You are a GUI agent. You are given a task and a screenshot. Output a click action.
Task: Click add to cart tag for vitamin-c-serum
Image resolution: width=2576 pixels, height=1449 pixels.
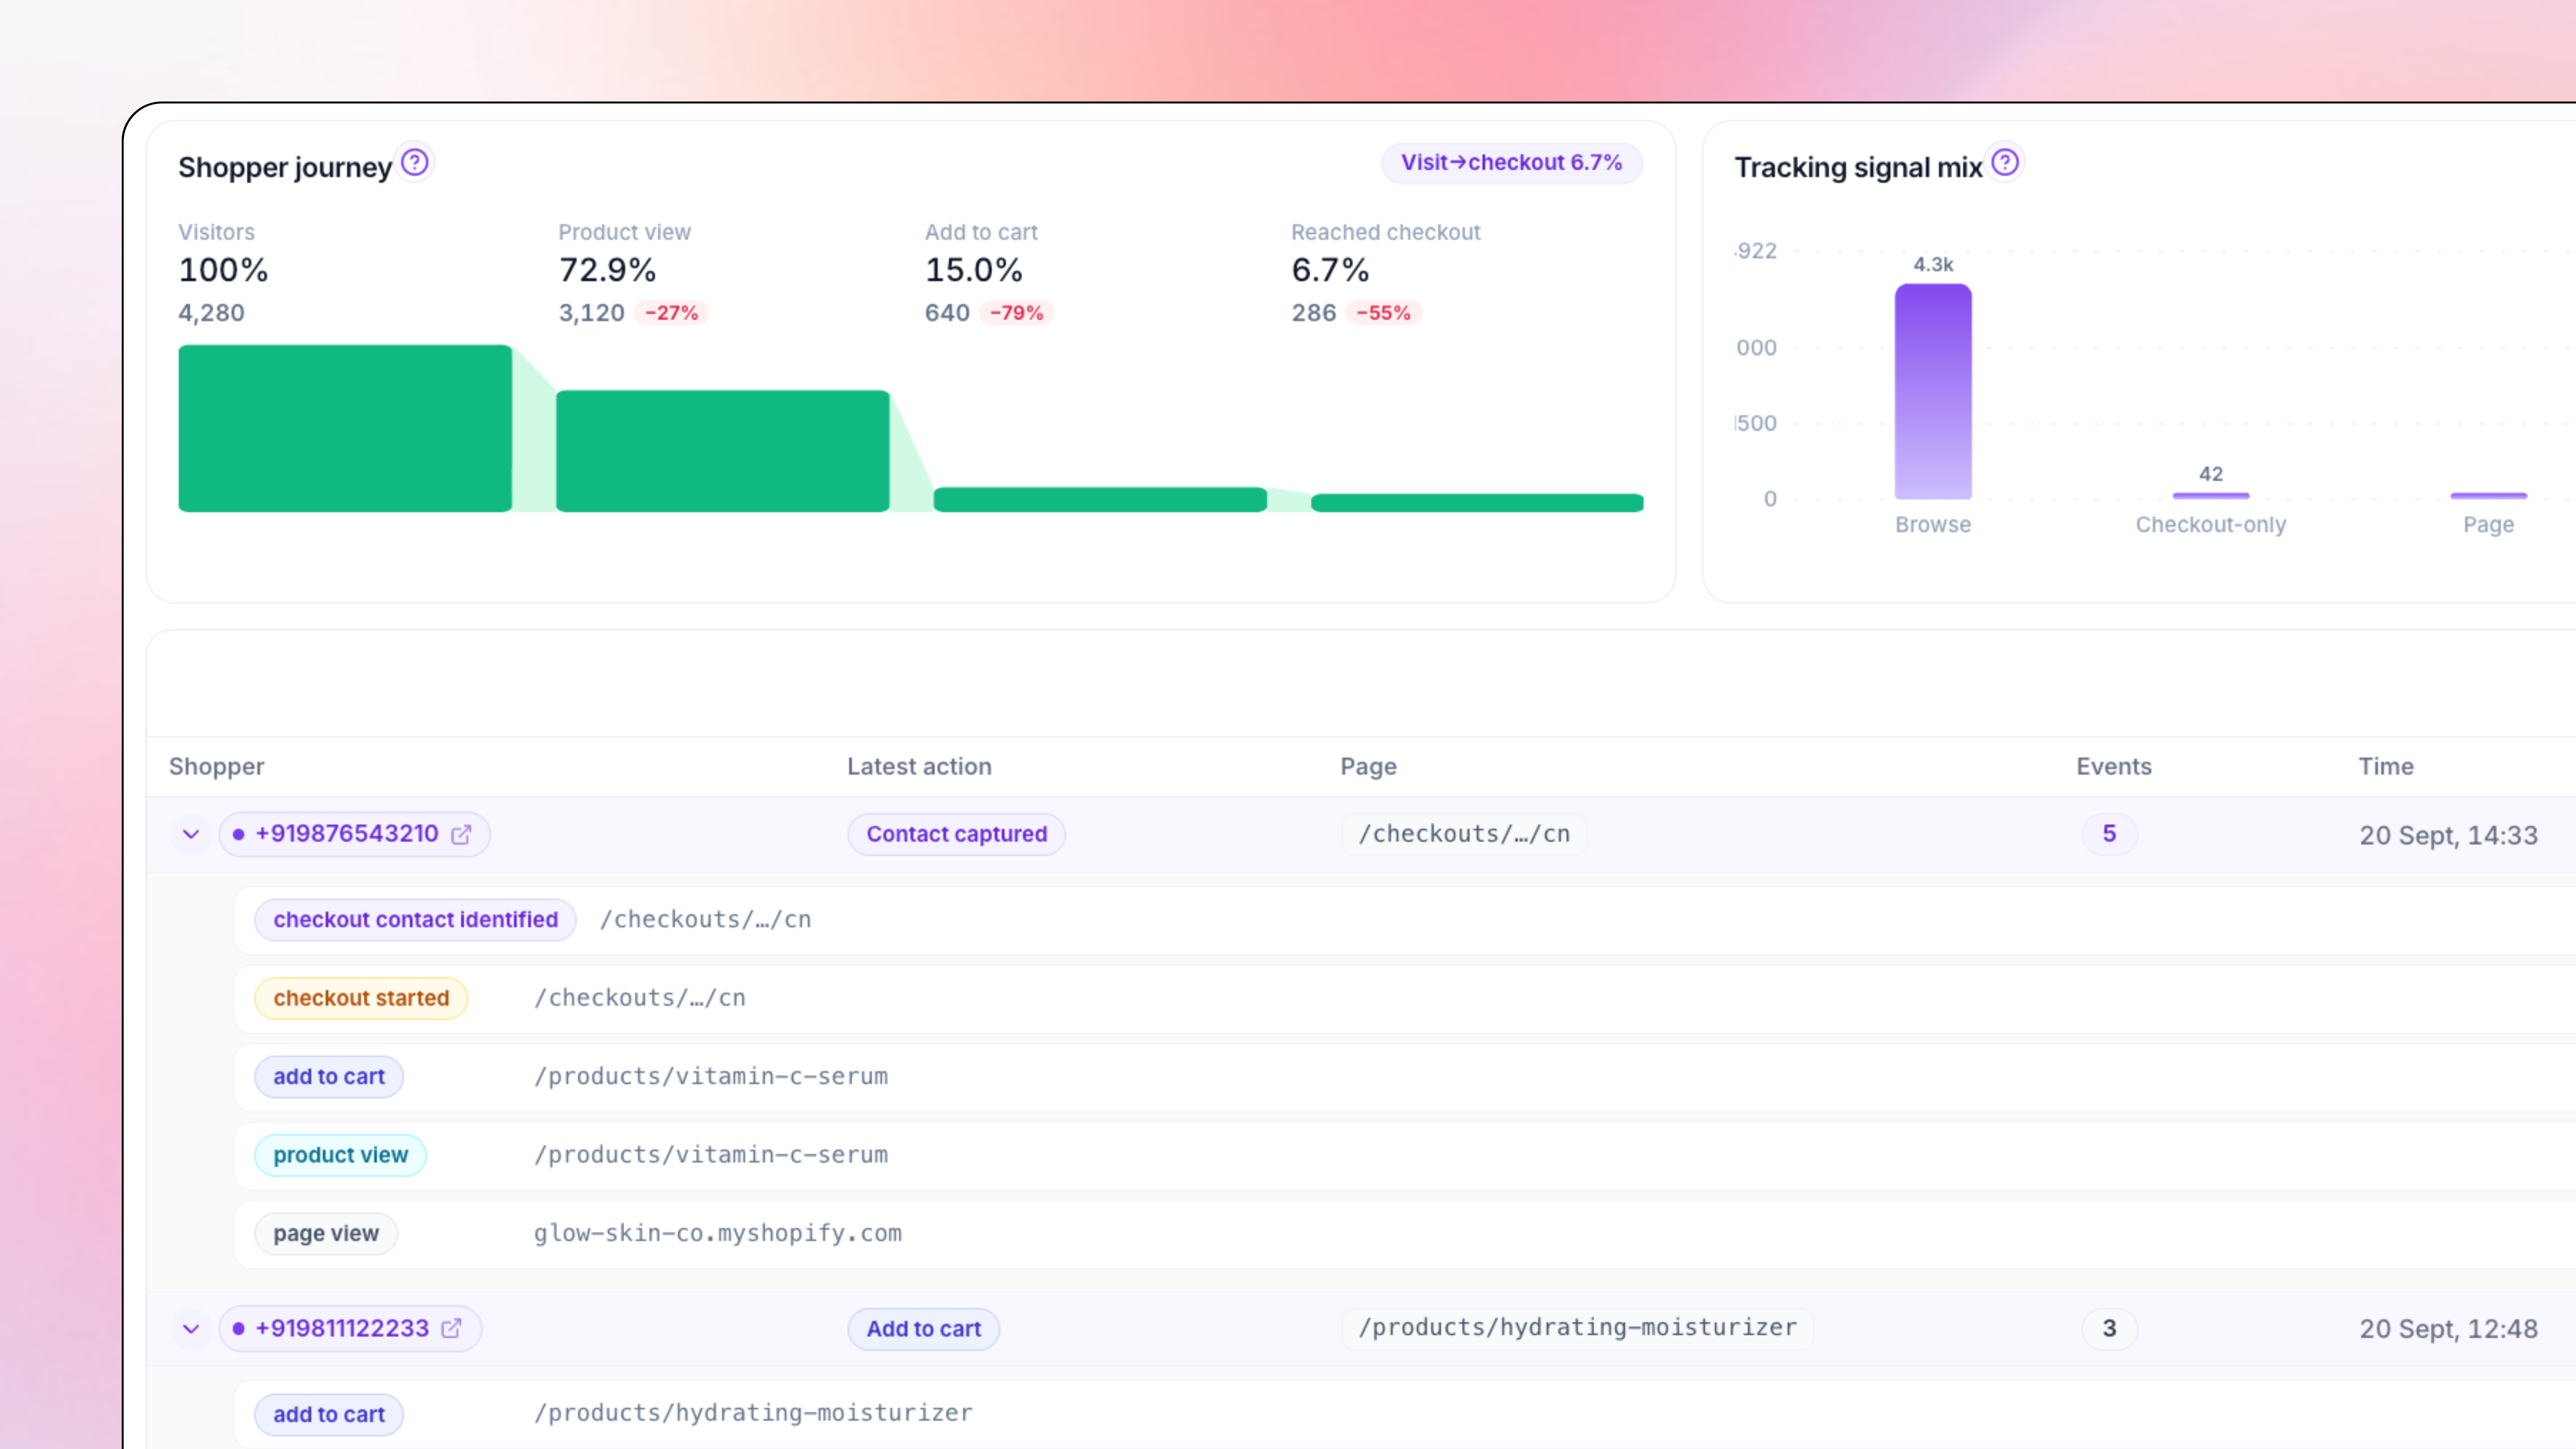tap(329, 1077)
